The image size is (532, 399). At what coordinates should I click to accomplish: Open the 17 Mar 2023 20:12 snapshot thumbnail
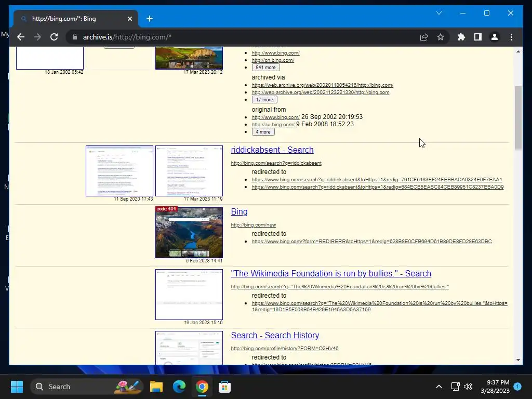[189, 58]
